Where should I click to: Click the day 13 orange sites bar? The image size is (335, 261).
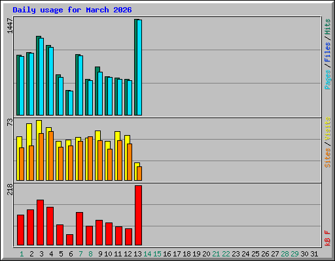point(139,174)
